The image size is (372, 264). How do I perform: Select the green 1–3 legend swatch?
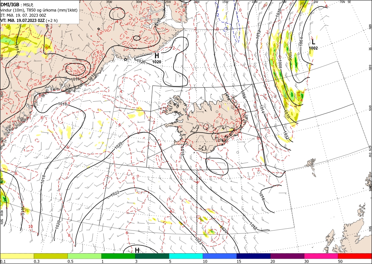tap(118, 256)
